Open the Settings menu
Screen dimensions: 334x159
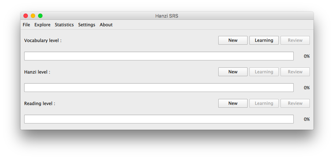[86, 25]
